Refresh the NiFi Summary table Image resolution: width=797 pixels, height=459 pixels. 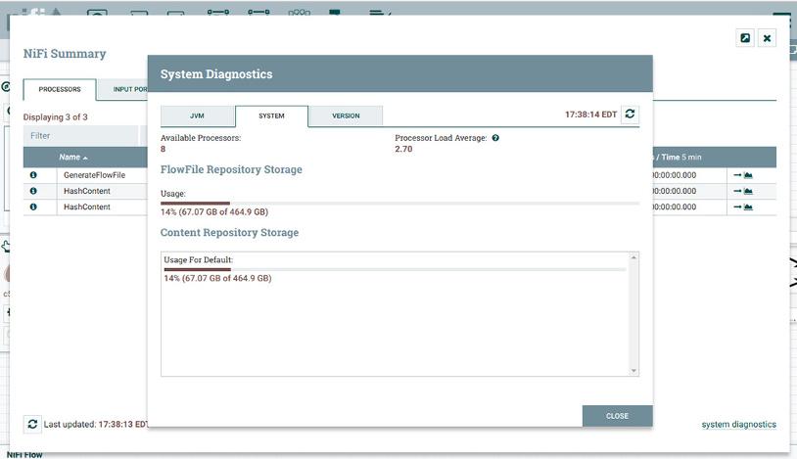click(32, 424)
